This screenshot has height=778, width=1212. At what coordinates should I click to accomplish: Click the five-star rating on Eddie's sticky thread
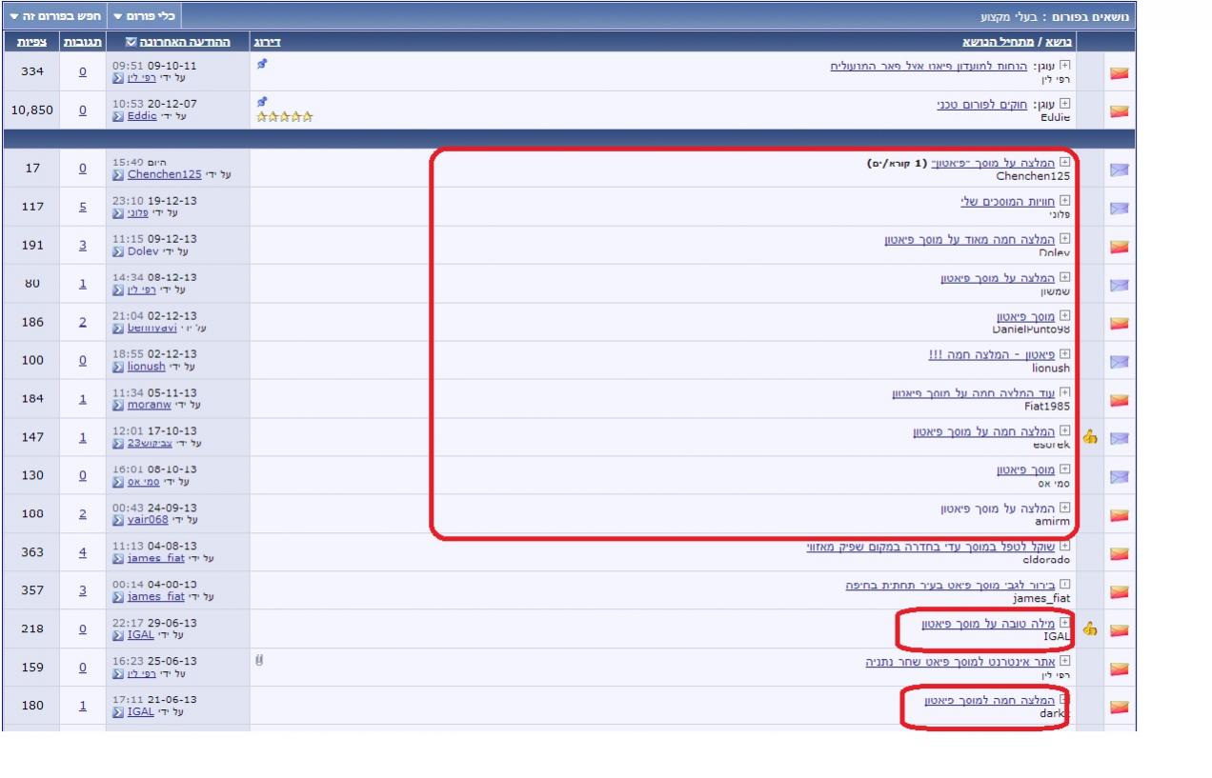pyautogui.click(x=285, y=117)
